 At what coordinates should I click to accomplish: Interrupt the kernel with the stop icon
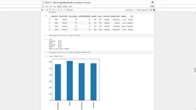(x=58, y=10)
